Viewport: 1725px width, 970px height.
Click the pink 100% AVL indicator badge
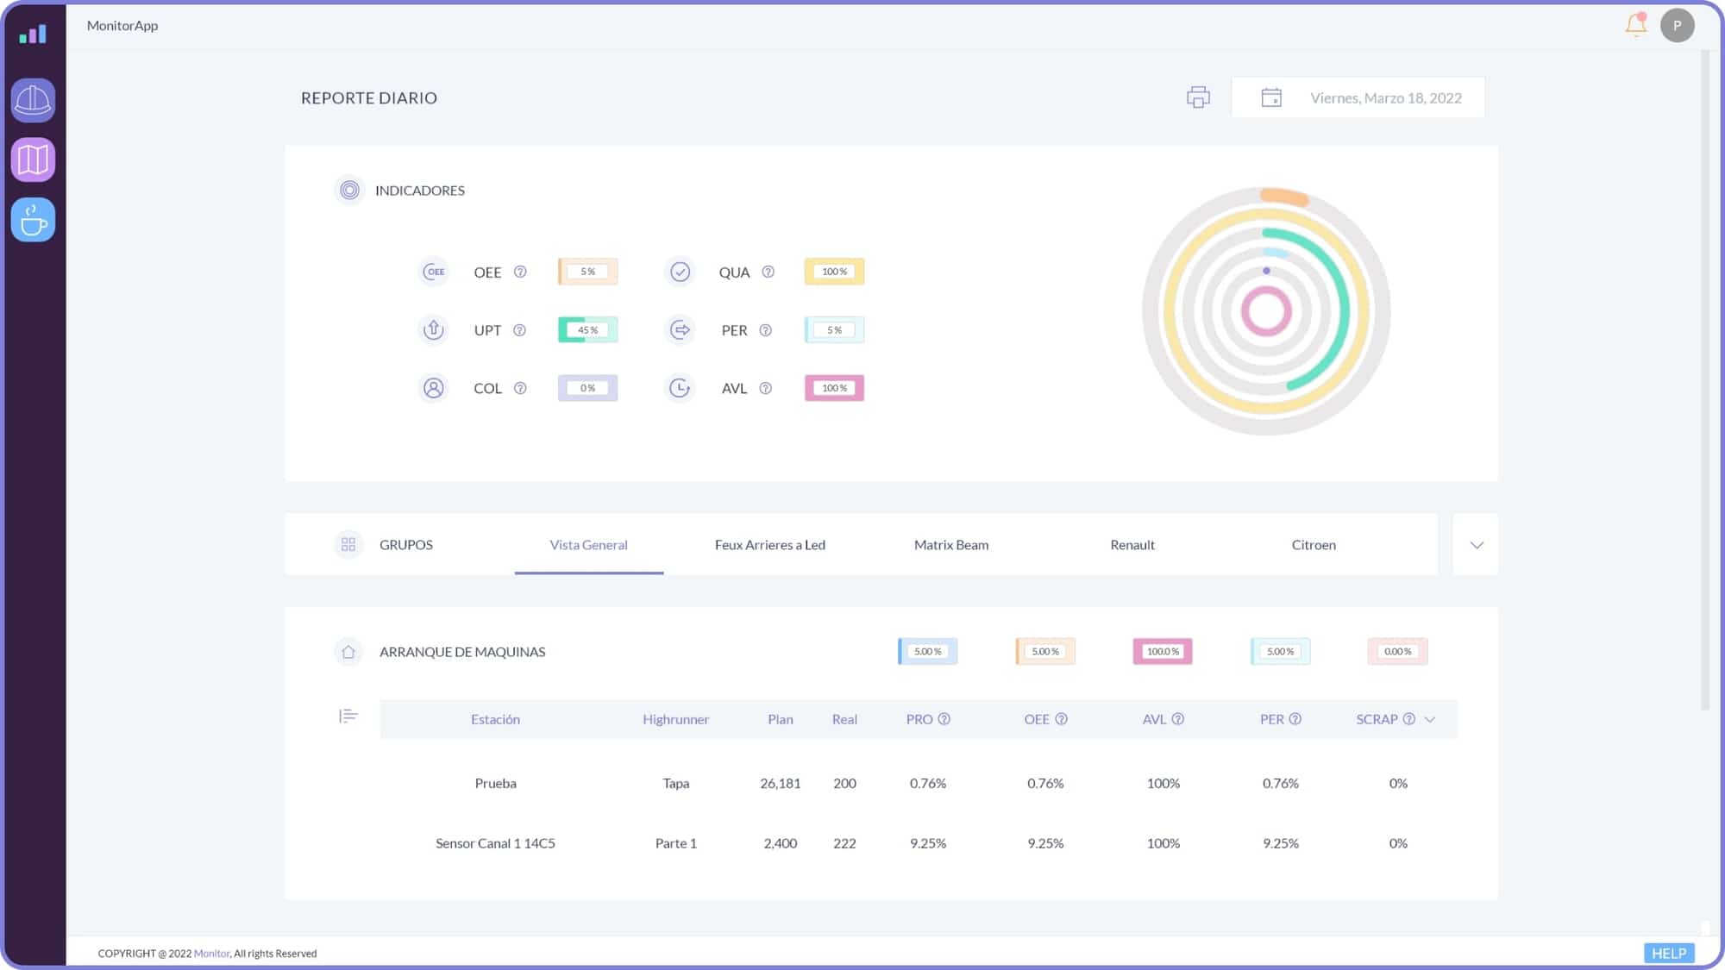click(833, 388)
